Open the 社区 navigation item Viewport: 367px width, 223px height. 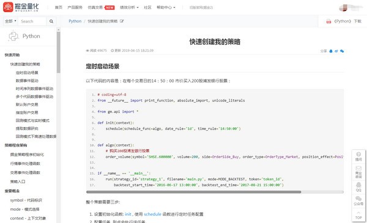[x=147, y=7]
